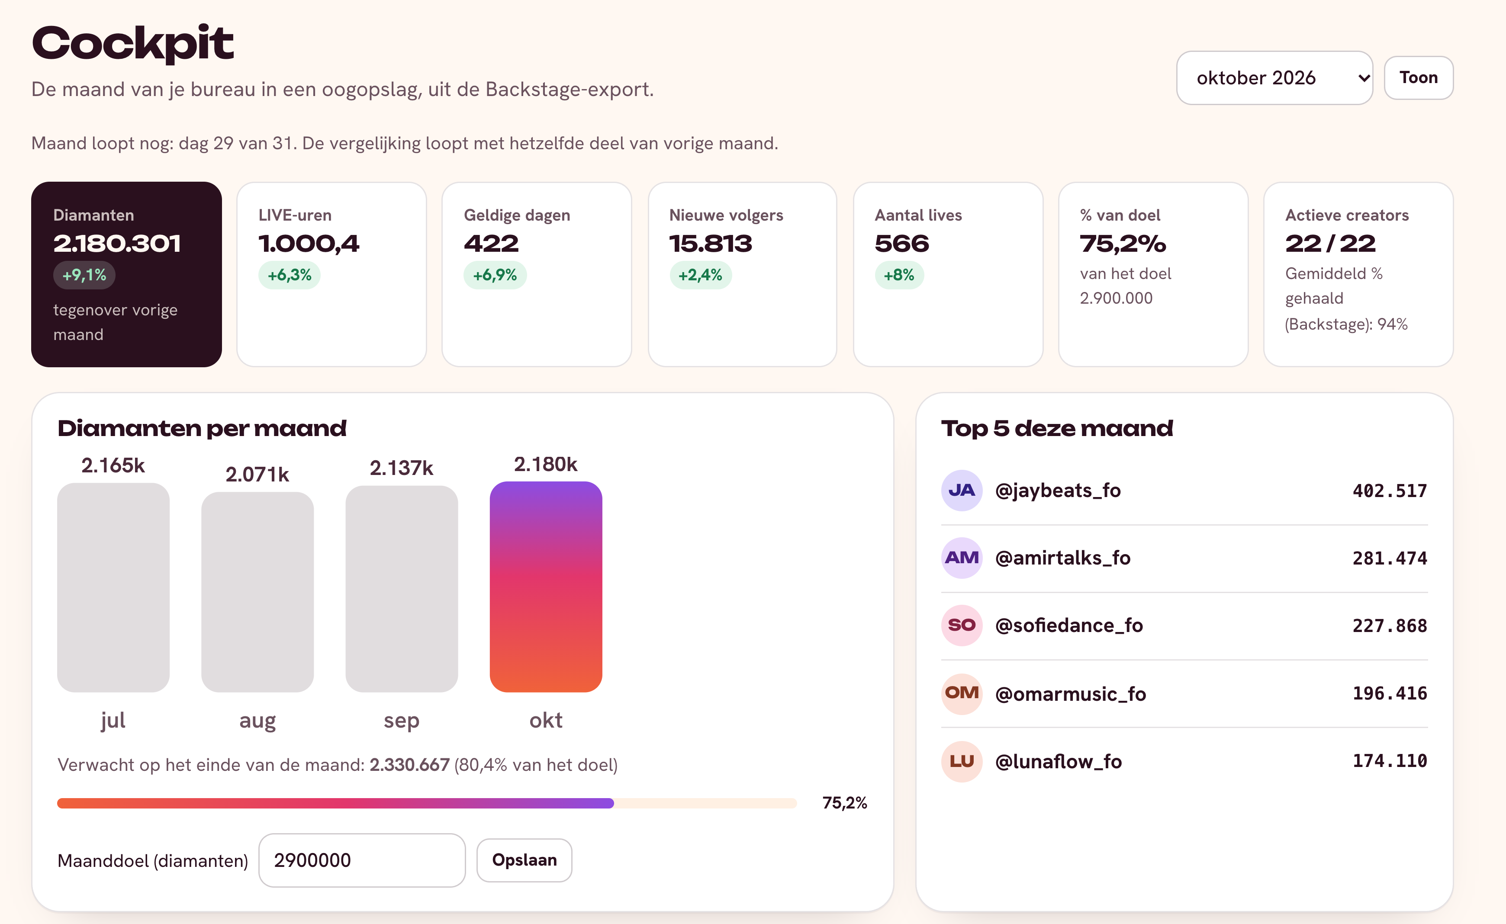
Task: Click the Toon button
Action: pyautogui.click(x=1418, y=77)
